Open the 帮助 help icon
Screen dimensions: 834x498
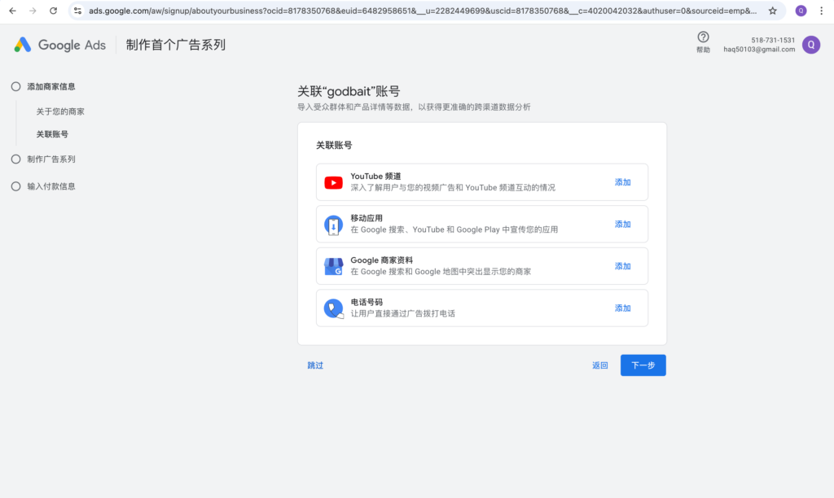(x=703, y=37)
